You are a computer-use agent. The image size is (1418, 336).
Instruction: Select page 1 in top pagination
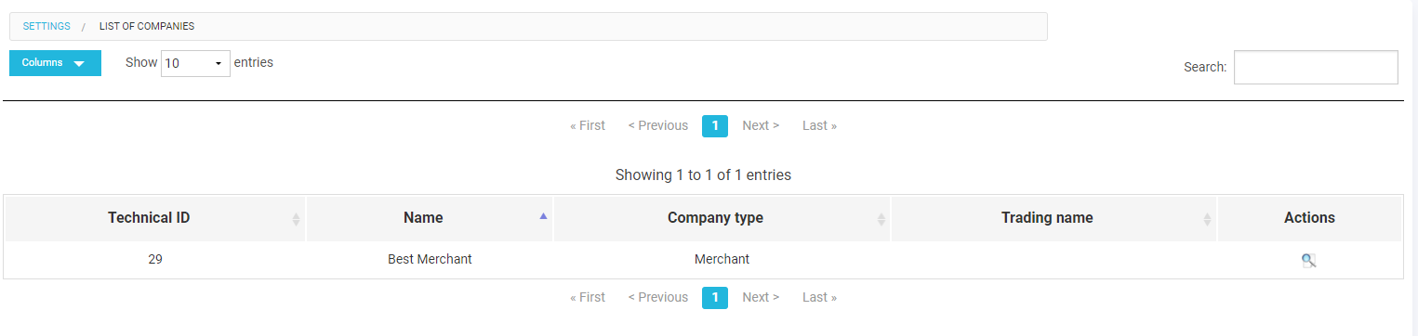715,126
